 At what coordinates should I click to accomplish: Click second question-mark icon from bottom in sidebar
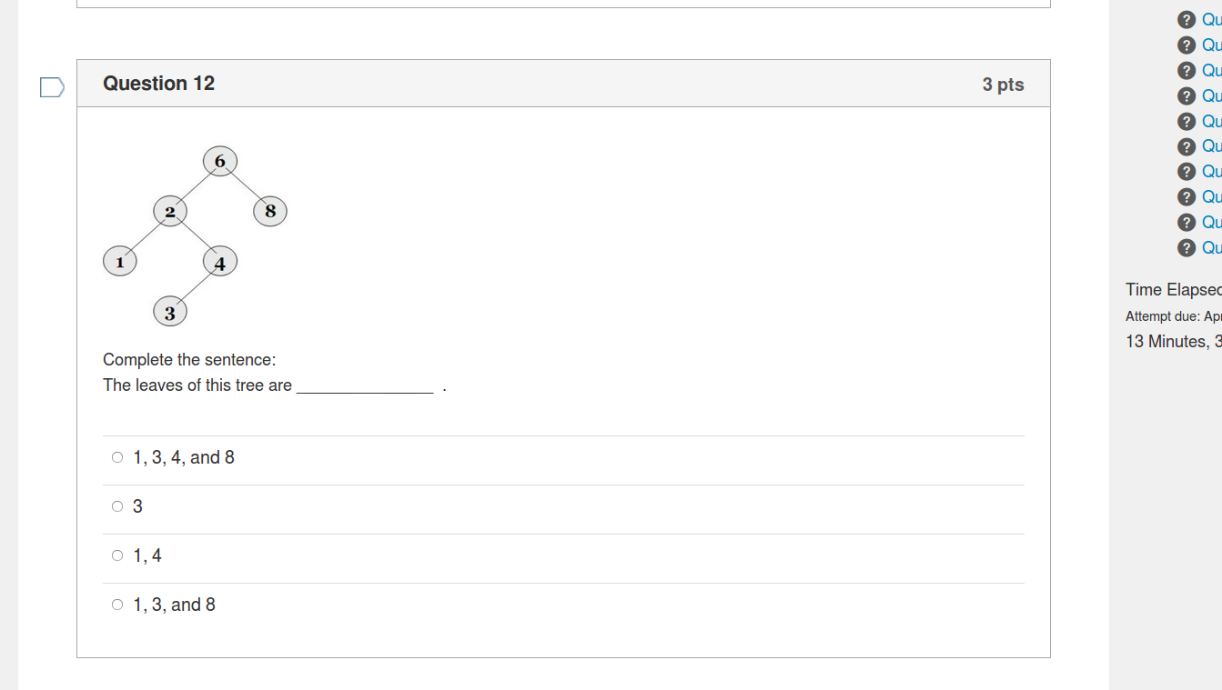point(1186,223)
